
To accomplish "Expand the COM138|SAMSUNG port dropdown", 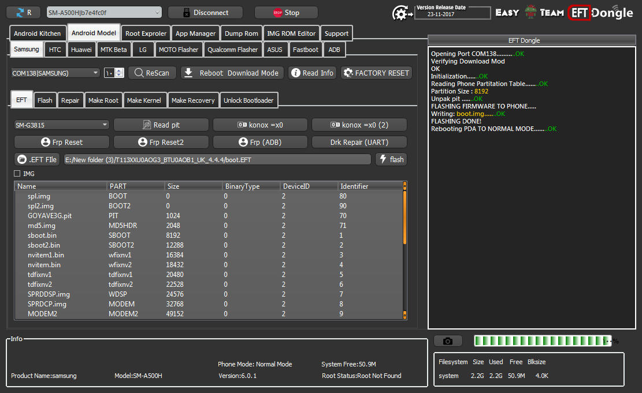I will [55, 73].
